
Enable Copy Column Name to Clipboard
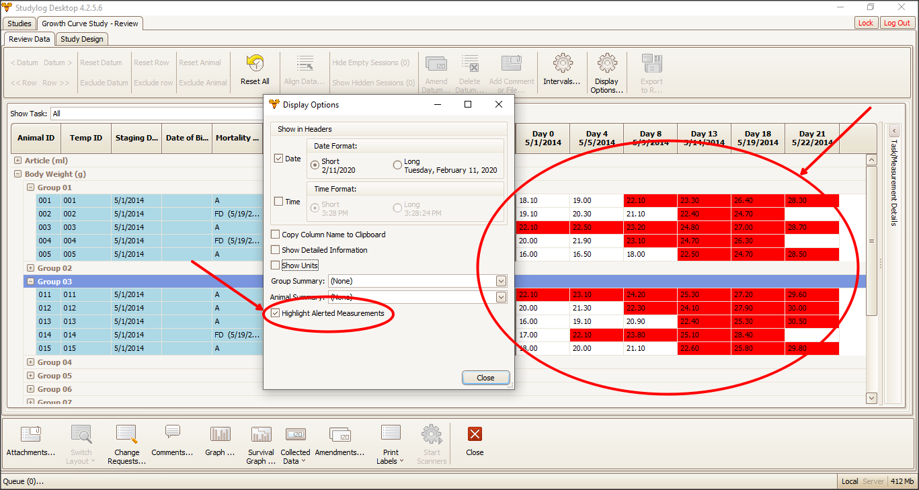point(275,235)
